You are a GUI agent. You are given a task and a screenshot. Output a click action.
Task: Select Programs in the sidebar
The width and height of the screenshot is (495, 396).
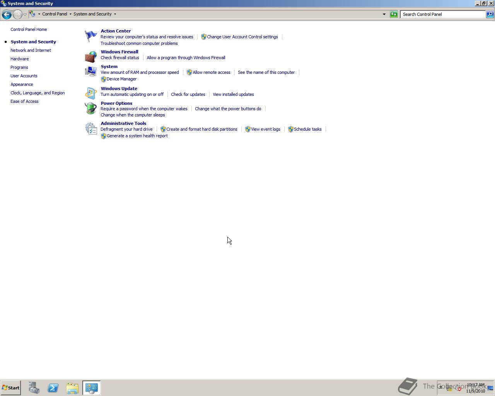click(x=19, y=67)
